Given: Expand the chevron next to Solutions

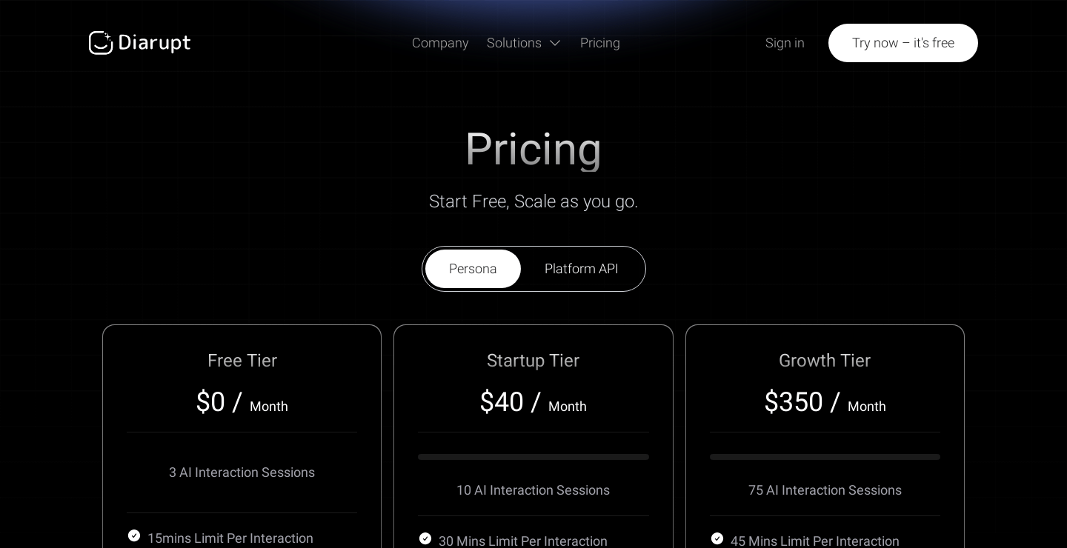Looking at the screenshot, I should [x=555, y=43].
